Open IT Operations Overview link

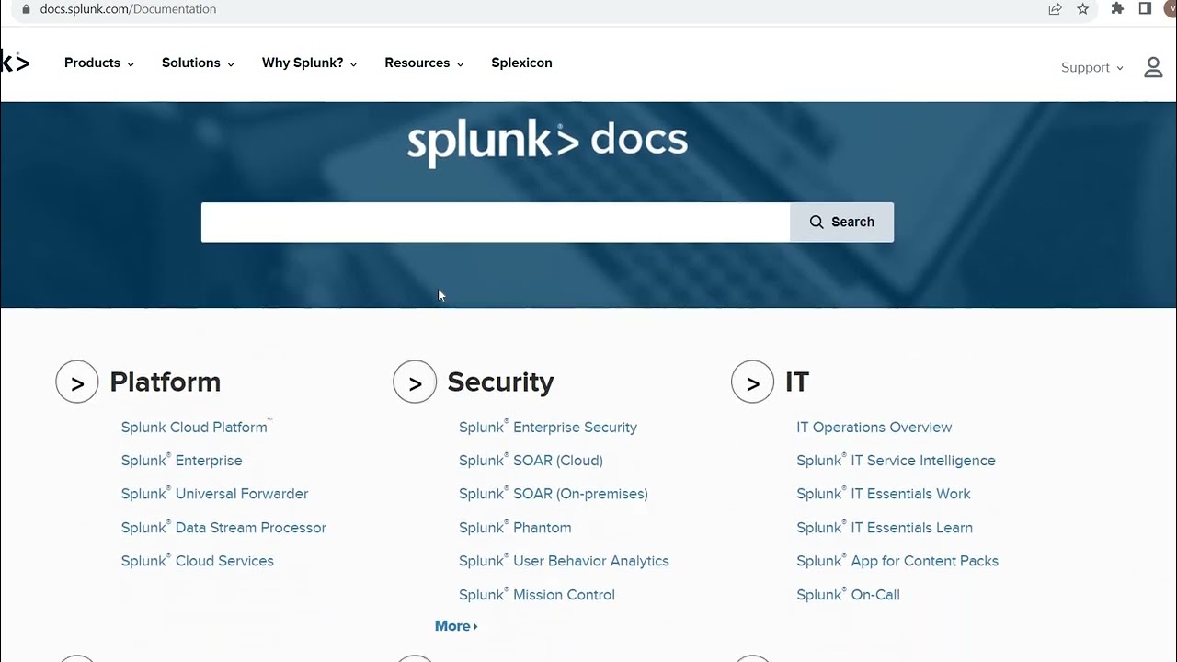point(874,427)
